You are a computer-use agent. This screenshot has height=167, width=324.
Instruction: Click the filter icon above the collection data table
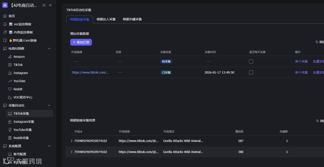tap(317, 42)
